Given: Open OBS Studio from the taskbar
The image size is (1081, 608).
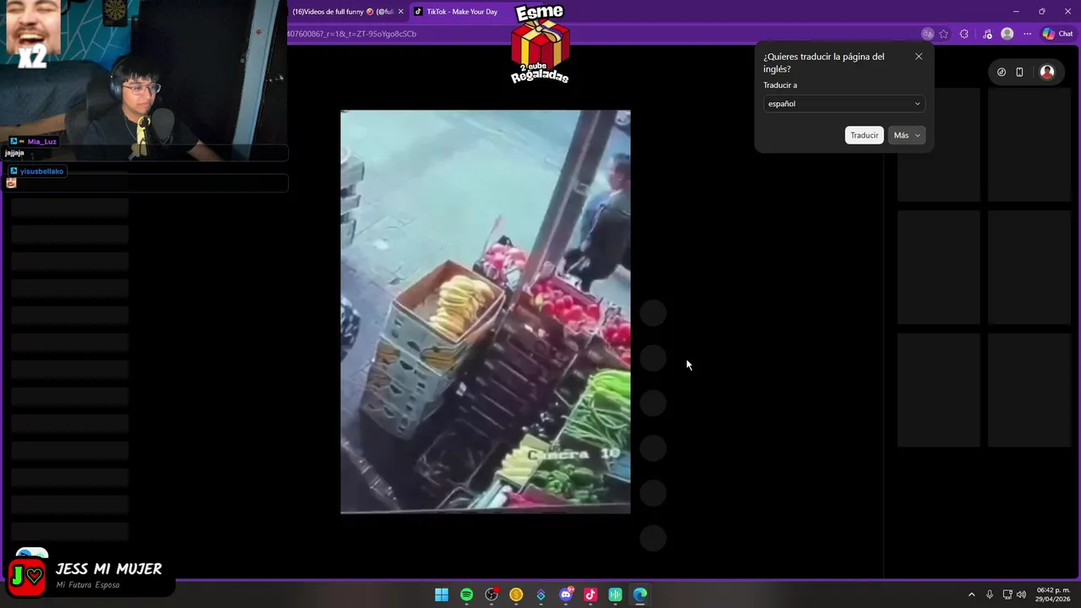Looking at the screenshot, I should (x=492, y=594).
